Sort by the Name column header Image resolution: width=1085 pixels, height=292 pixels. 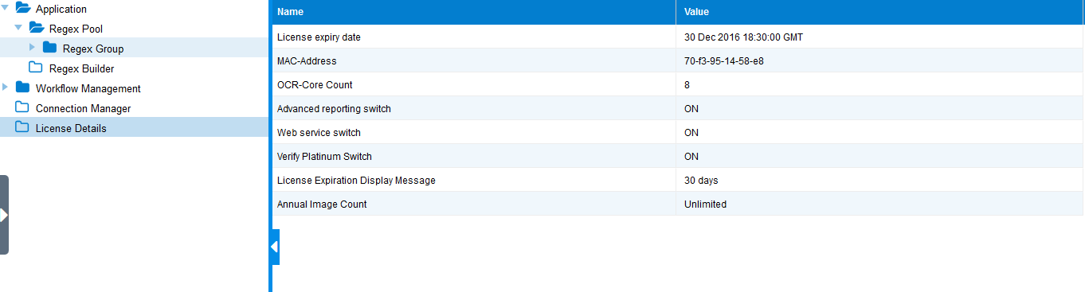(475, 12)
